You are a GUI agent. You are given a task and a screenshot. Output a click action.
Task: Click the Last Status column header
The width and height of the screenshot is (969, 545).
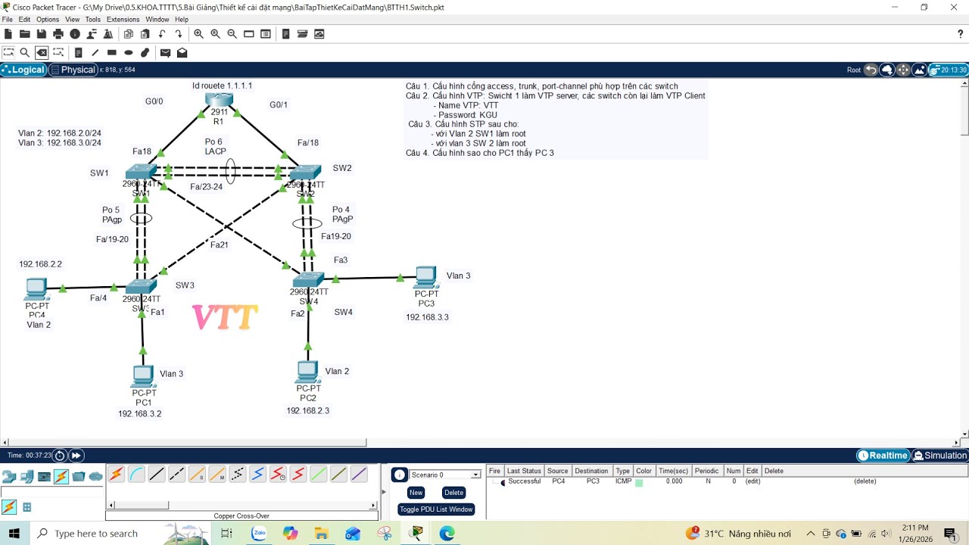tap(524, 471)
